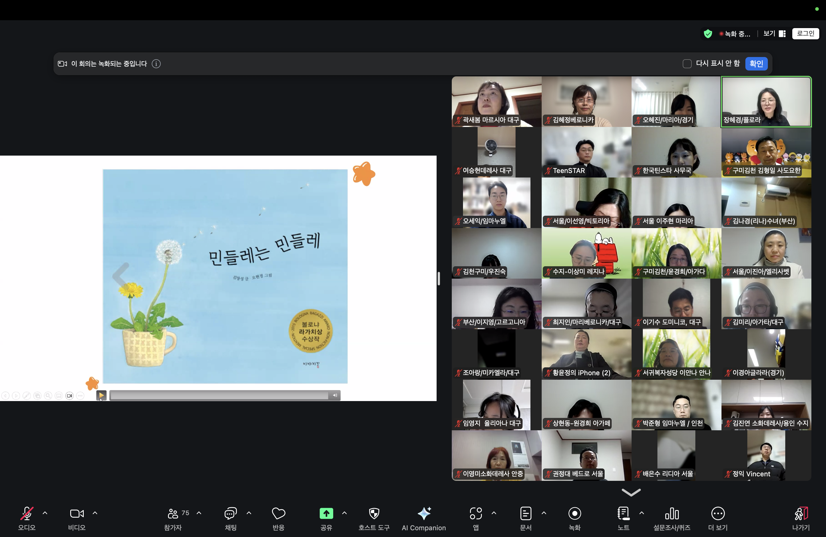
Task: Select the 한국틴스타 사무국 video tile
Action: 676,152
